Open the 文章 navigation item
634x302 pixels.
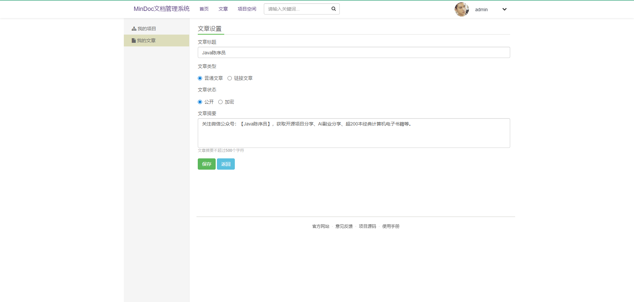(x=223, y=9)
